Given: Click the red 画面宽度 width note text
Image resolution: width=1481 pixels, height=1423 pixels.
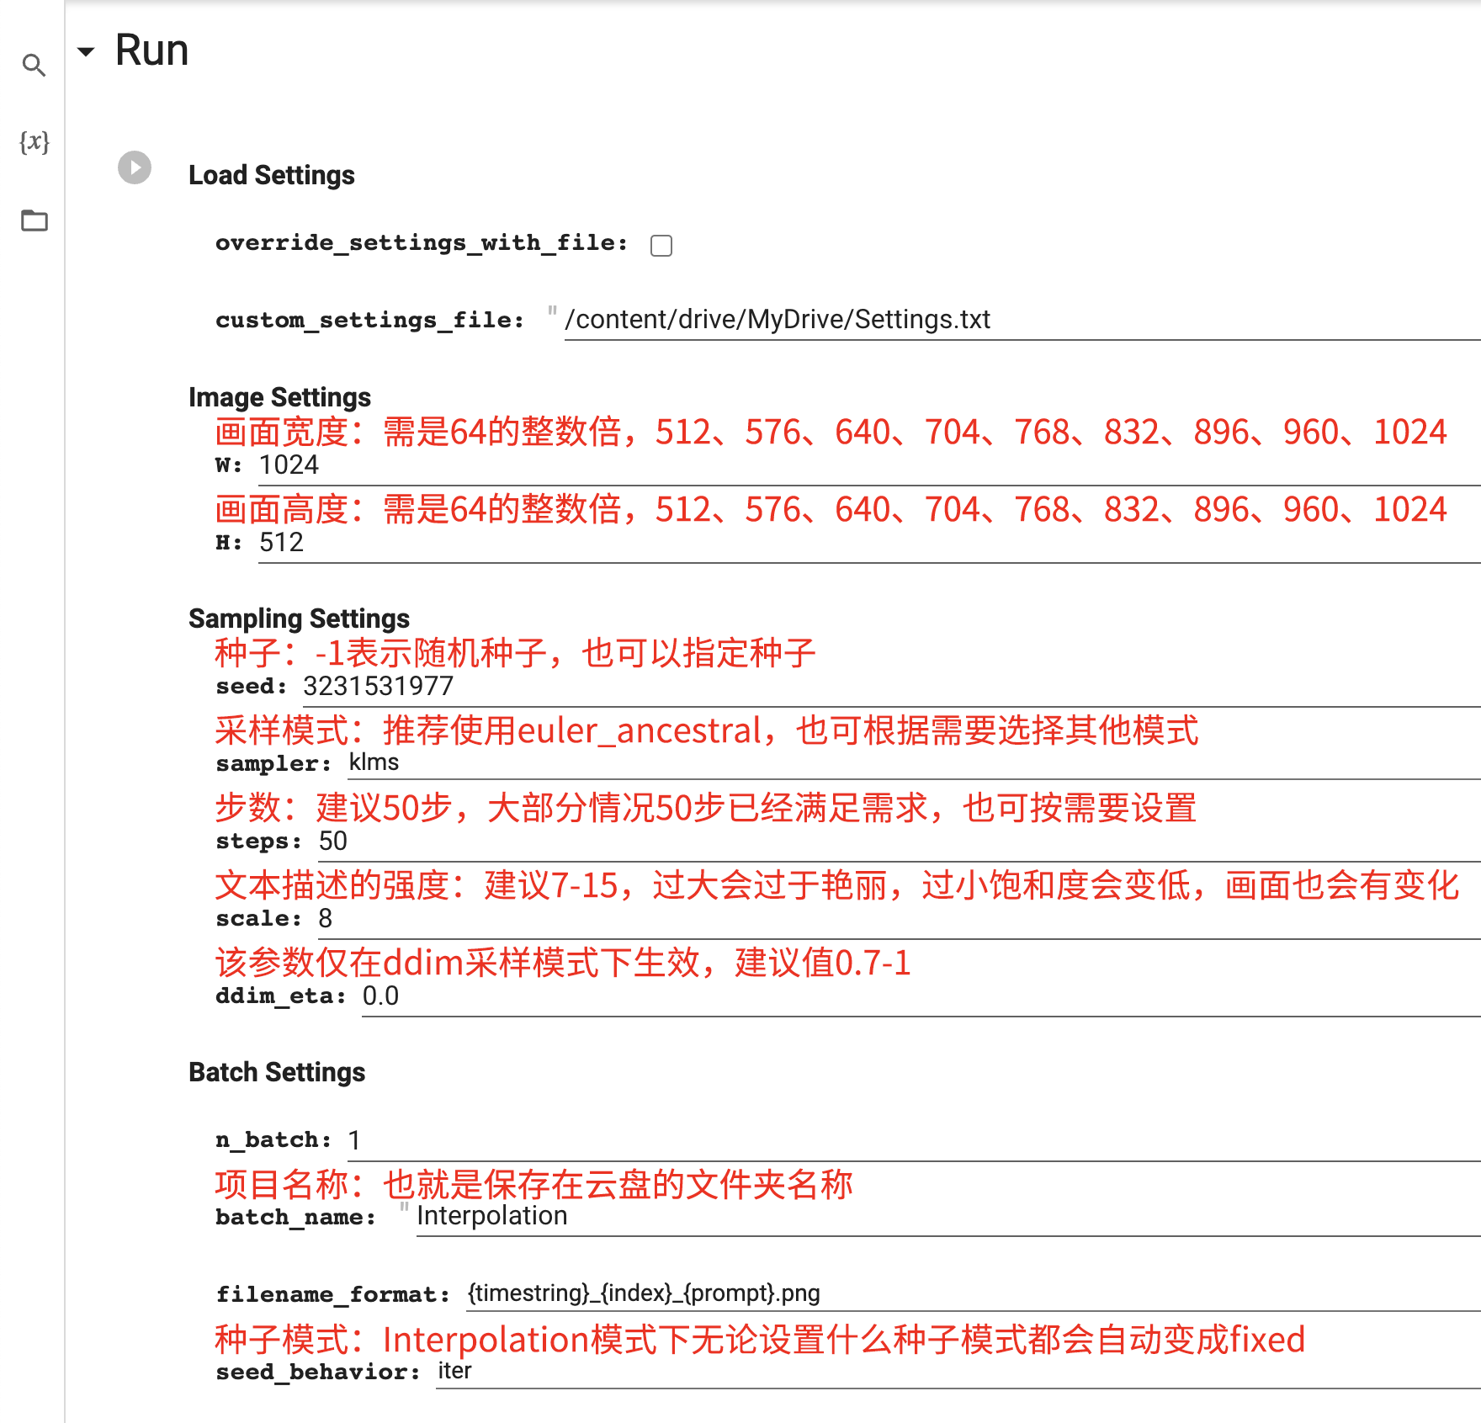Looking at the screenshot, I should (831, 432).
